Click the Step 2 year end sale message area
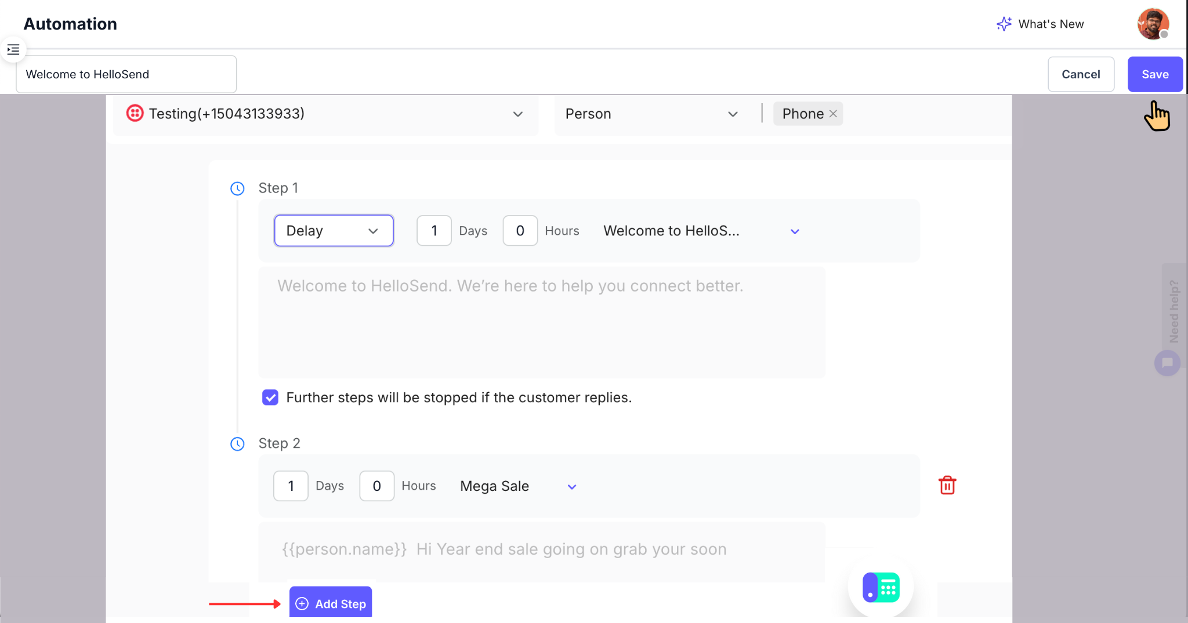 pyautogui.click(x=542, y=552)
